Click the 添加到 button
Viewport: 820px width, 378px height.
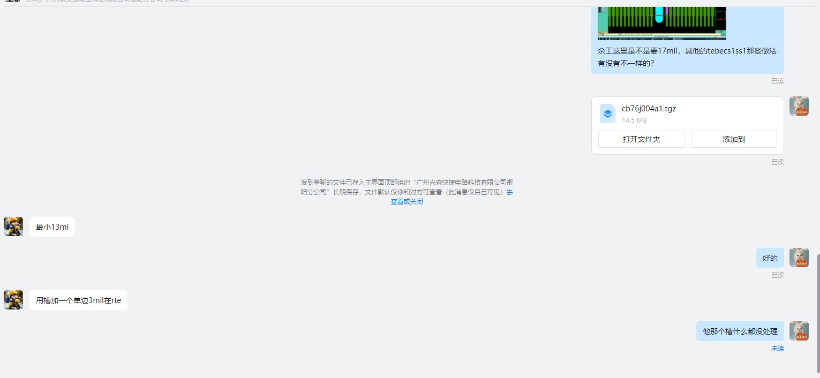click(734, 139)
